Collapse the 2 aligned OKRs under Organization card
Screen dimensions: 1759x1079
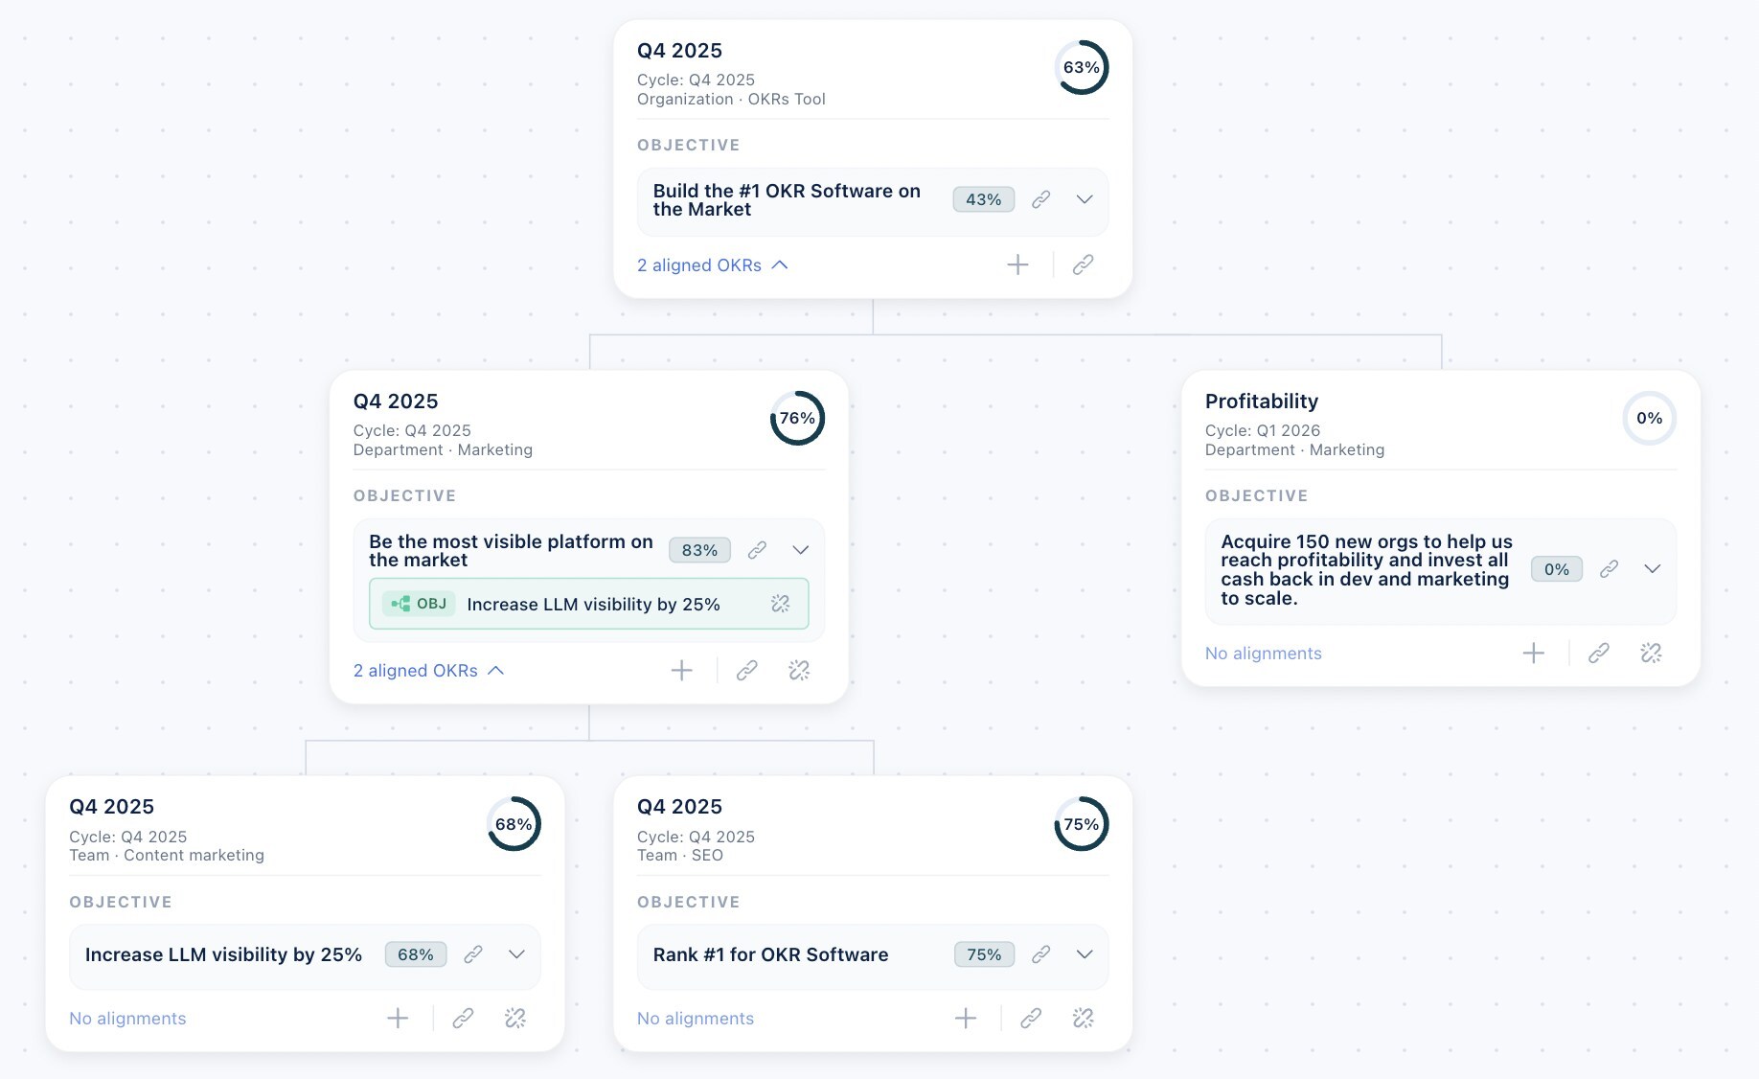(x=712, y=265)
